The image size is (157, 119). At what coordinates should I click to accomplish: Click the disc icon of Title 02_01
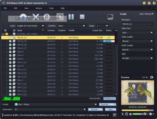pyautogui.click(x=14, y=38)
